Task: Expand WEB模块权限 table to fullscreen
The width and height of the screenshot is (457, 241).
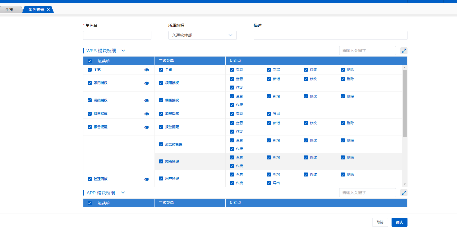Action: point(404,51)
